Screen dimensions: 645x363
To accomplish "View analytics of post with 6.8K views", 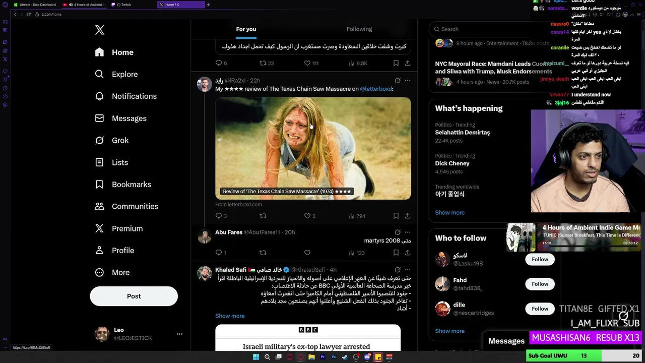I will 358,63.
